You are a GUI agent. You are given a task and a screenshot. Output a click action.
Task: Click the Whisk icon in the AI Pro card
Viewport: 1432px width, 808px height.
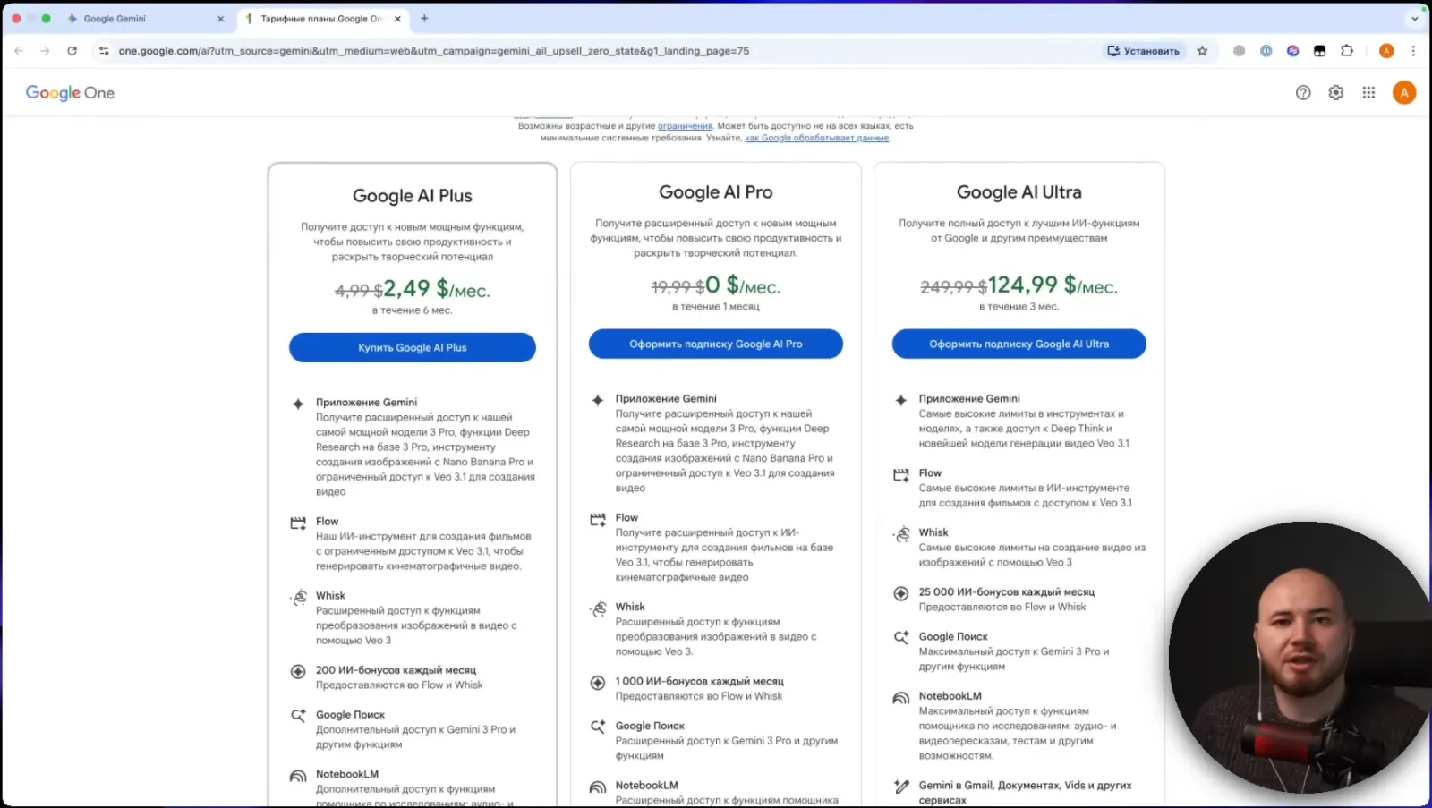pos(598,608)
